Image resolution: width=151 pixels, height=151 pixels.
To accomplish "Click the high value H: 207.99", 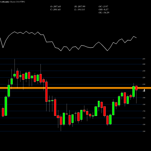I will [80, 7].
